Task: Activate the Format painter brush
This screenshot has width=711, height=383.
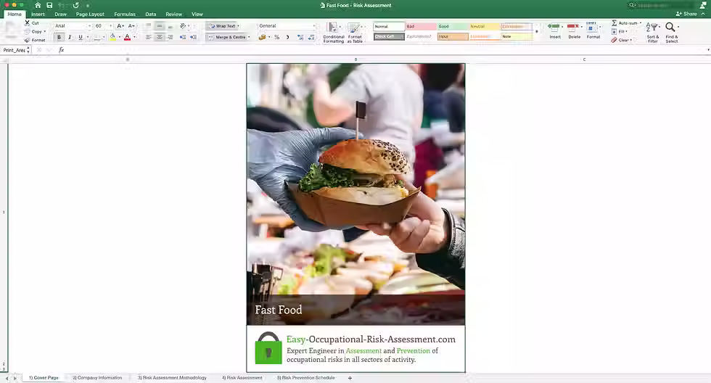Action: click(35, 40)
